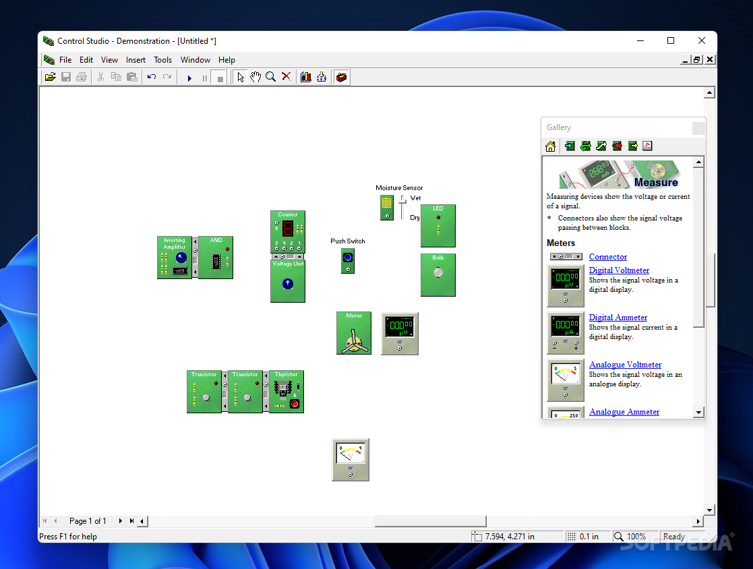Viewport: 753px width, 569px height.
Task: Click the Copy toolbar icon
Action: (x=116, y=77)
